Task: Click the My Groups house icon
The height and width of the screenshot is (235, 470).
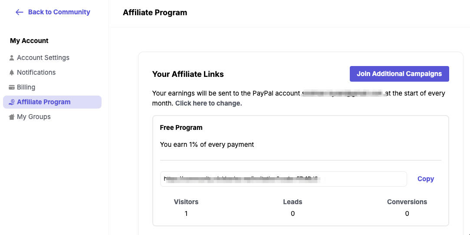Action: click(12, 117)
